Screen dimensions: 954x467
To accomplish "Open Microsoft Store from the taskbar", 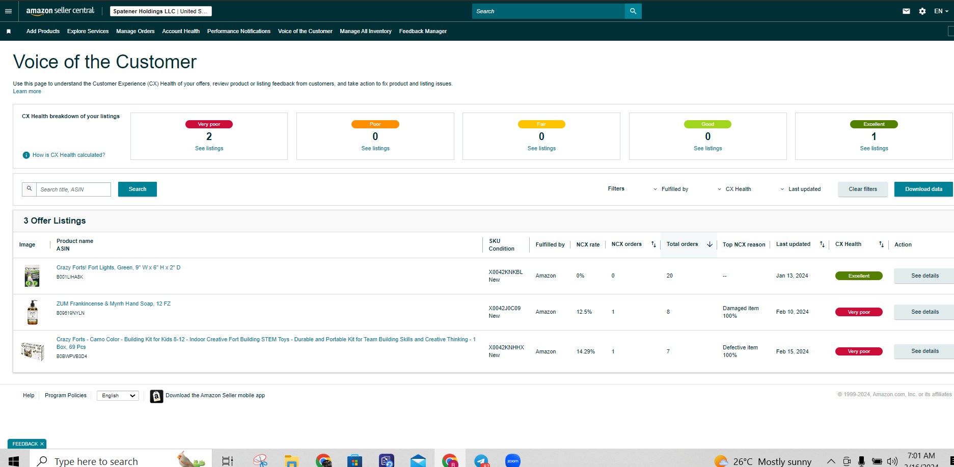I will tap(355, 461).
